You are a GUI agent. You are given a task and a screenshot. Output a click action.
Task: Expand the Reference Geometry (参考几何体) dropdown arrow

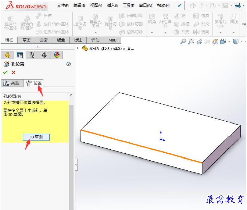point(220,33)
